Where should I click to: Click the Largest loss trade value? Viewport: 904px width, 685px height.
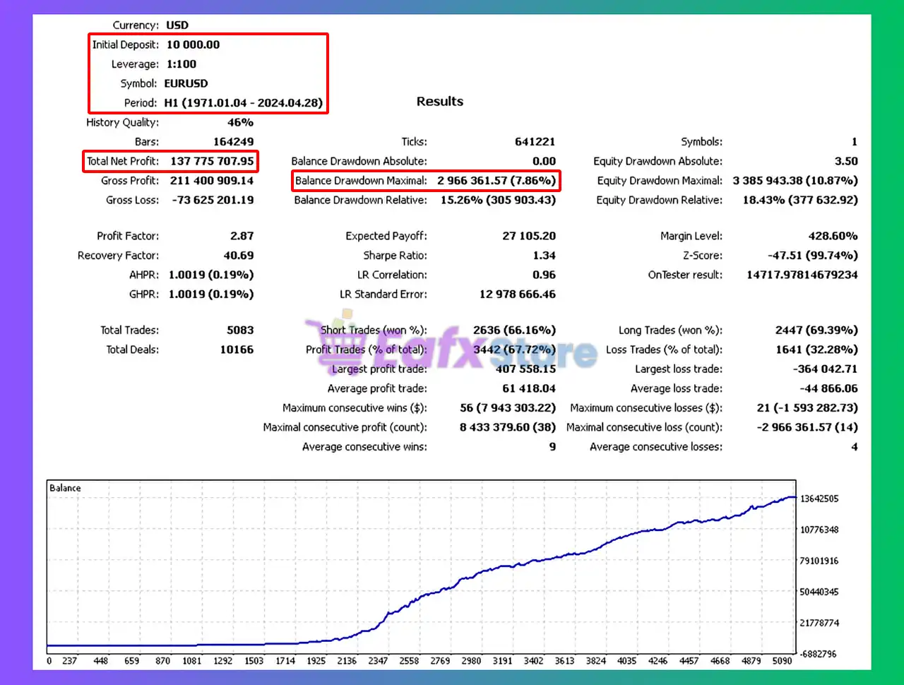[x=825, y=369]
